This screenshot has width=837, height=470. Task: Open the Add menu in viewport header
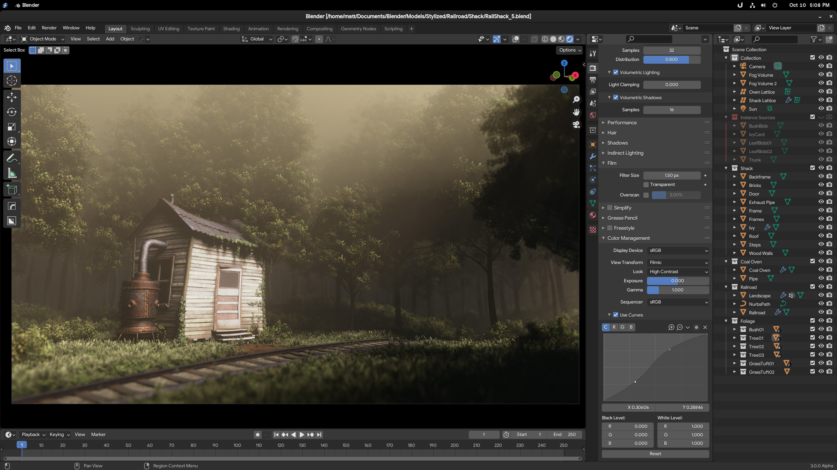pyautogui.click(x=110, y=39)
